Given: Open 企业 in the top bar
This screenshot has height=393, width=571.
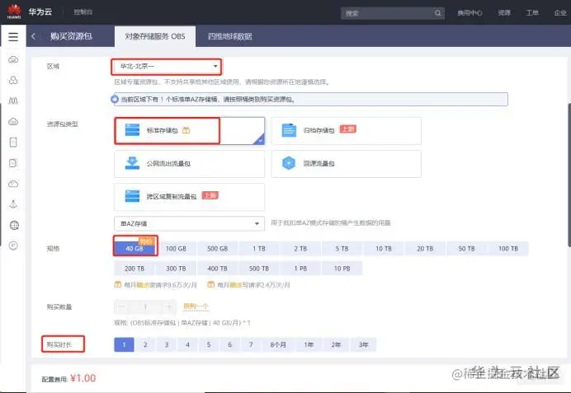Looking at the screenshot, I should (560, 13).
